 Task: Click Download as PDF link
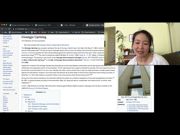click(8, 82)
